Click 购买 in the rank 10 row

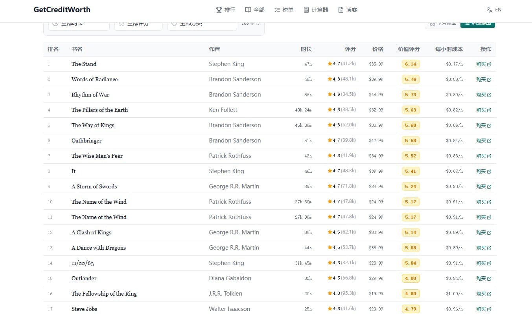[x=484, y=202]
